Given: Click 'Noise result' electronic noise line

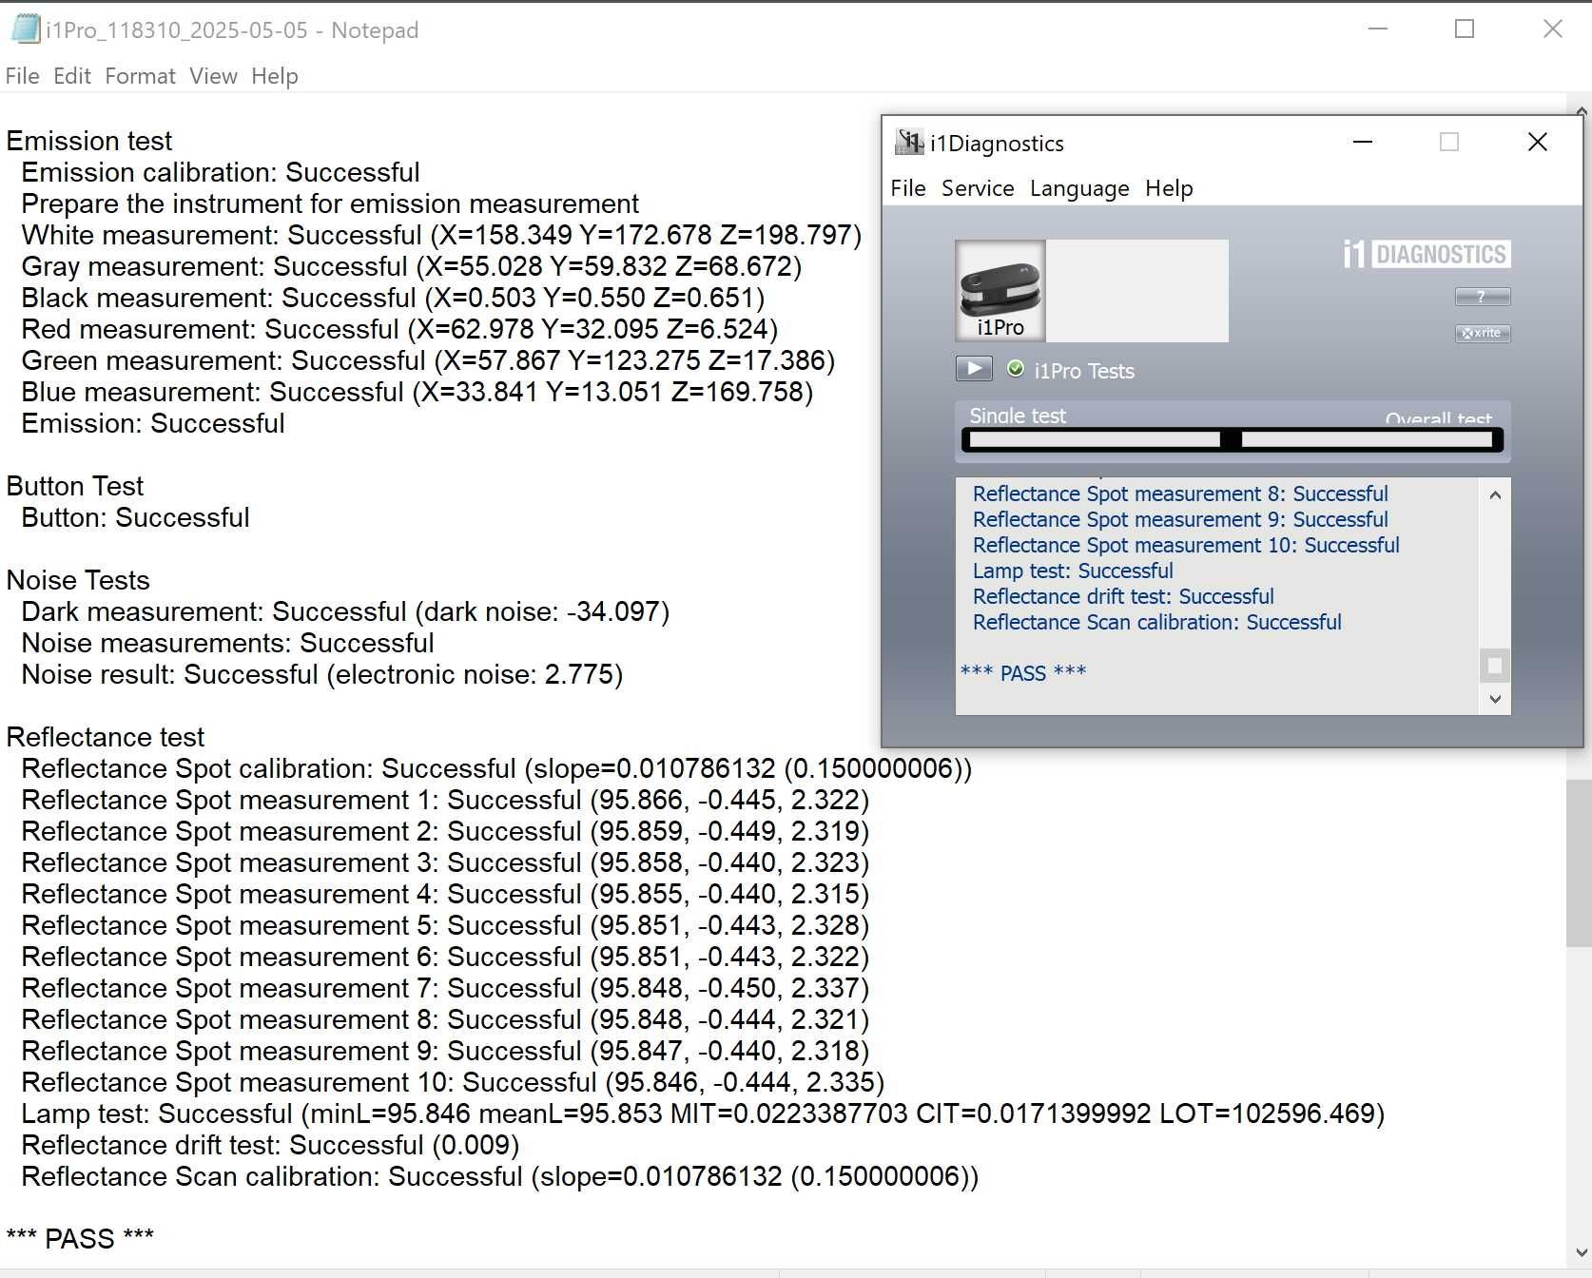Looking at the screenshot, I should coord(322,674).
